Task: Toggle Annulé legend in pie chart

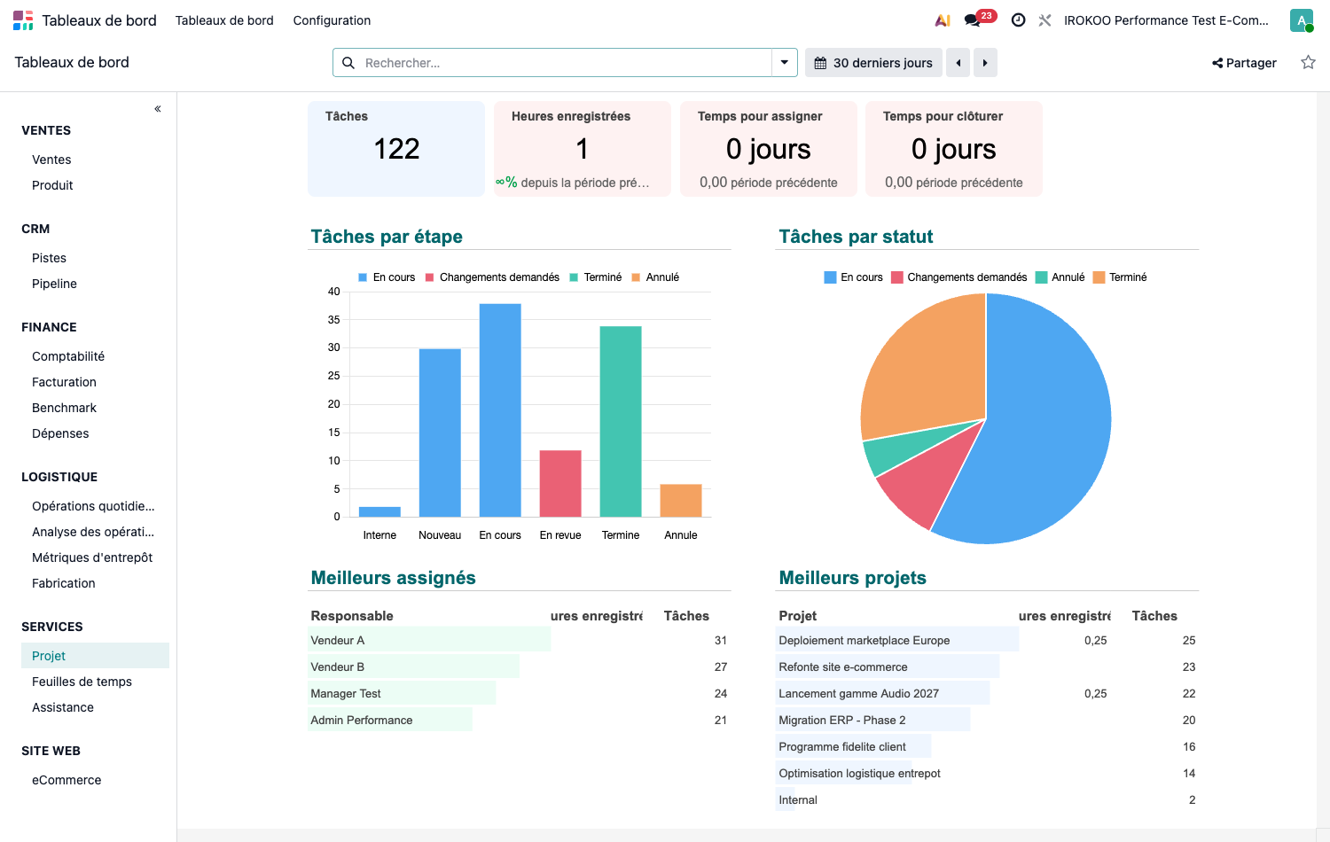Action: pos(1060,277)
